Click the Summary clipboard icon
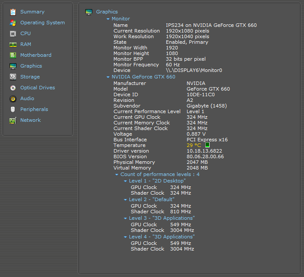 click(13, 12)
